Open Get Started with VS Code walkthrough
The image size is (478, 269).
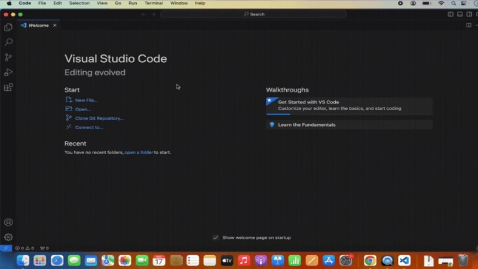click(x=349, y=106)
